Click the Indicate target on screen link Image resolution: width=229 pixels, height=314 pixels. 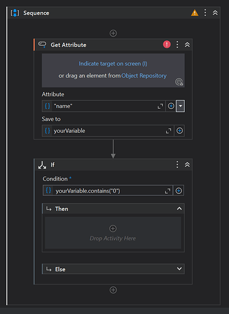point(113,64)
